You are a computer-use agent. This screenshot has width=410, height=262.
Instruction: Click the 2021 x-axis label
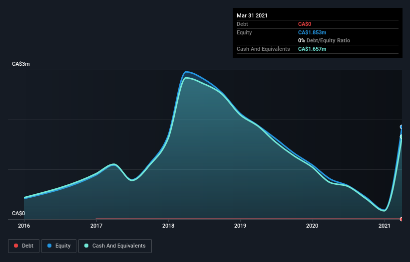pos(385,226)
